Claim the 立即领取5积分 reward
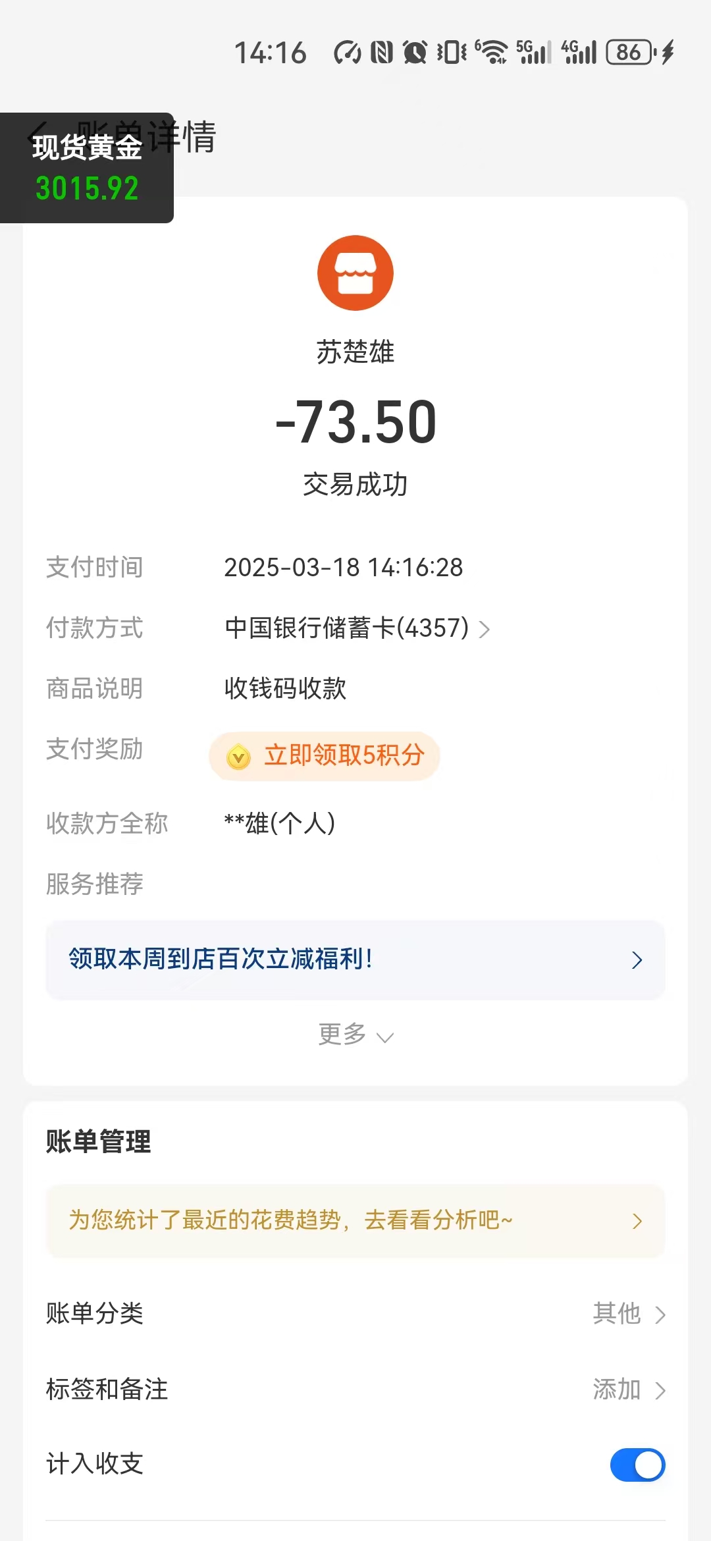 click(x=325, y=756)
